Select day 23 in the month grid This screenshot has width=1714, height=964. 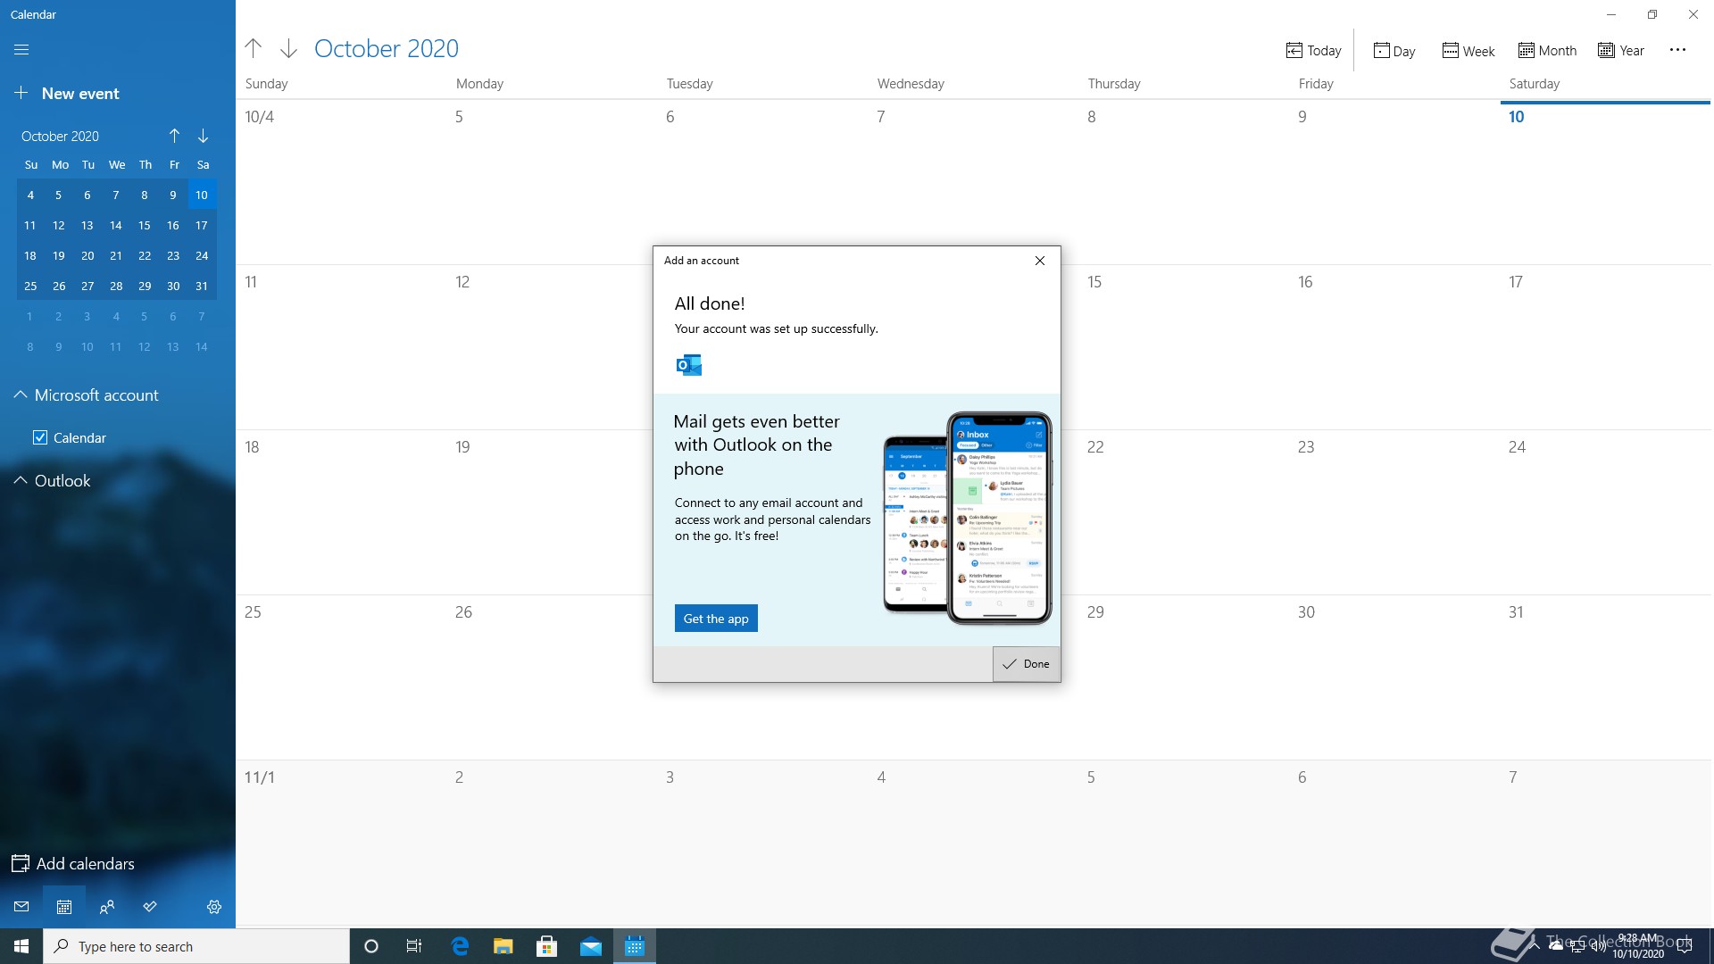pyautogui.click(x=1394, y=512)
